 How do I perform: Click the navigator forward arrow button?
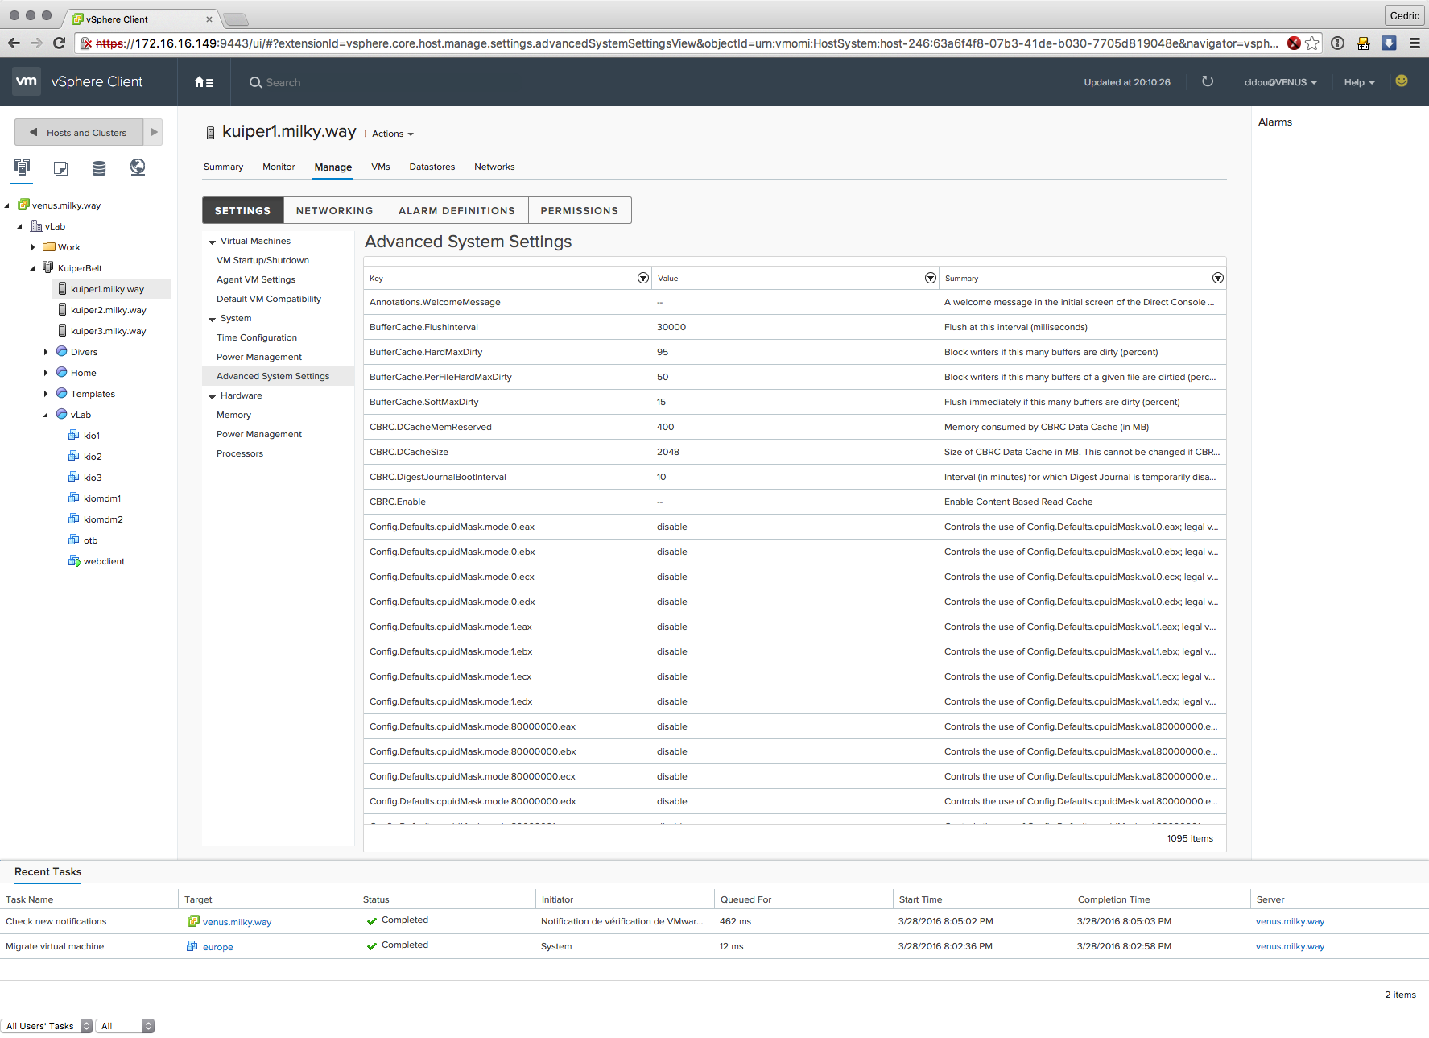(153, 132)
